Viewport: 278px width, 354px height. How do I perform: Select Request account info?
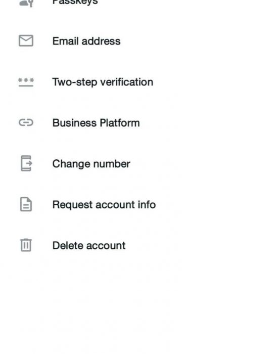[139, 204]
